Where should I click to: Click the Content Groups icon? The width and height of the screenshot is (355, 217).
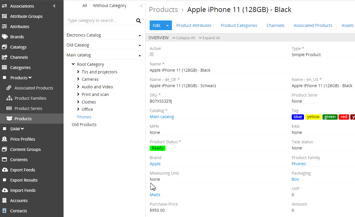[4, 149]
